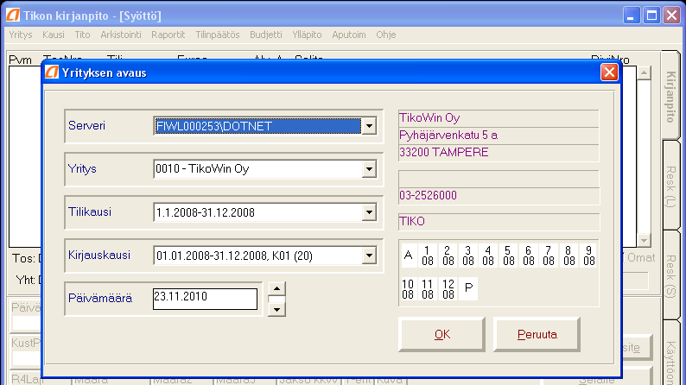Click the selected FIWL000253\DOTNET server field
The width and height of the screenshot is (686, 385).
[x=258, y=126]
